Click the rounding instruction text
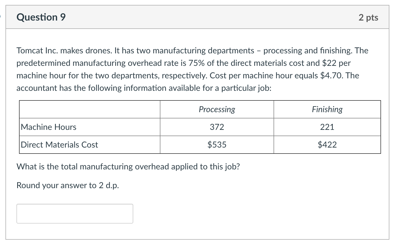 [x=68, y=185]
